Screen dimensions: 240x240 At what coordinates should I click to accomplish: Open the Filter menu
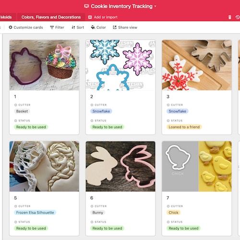(57, 27)
